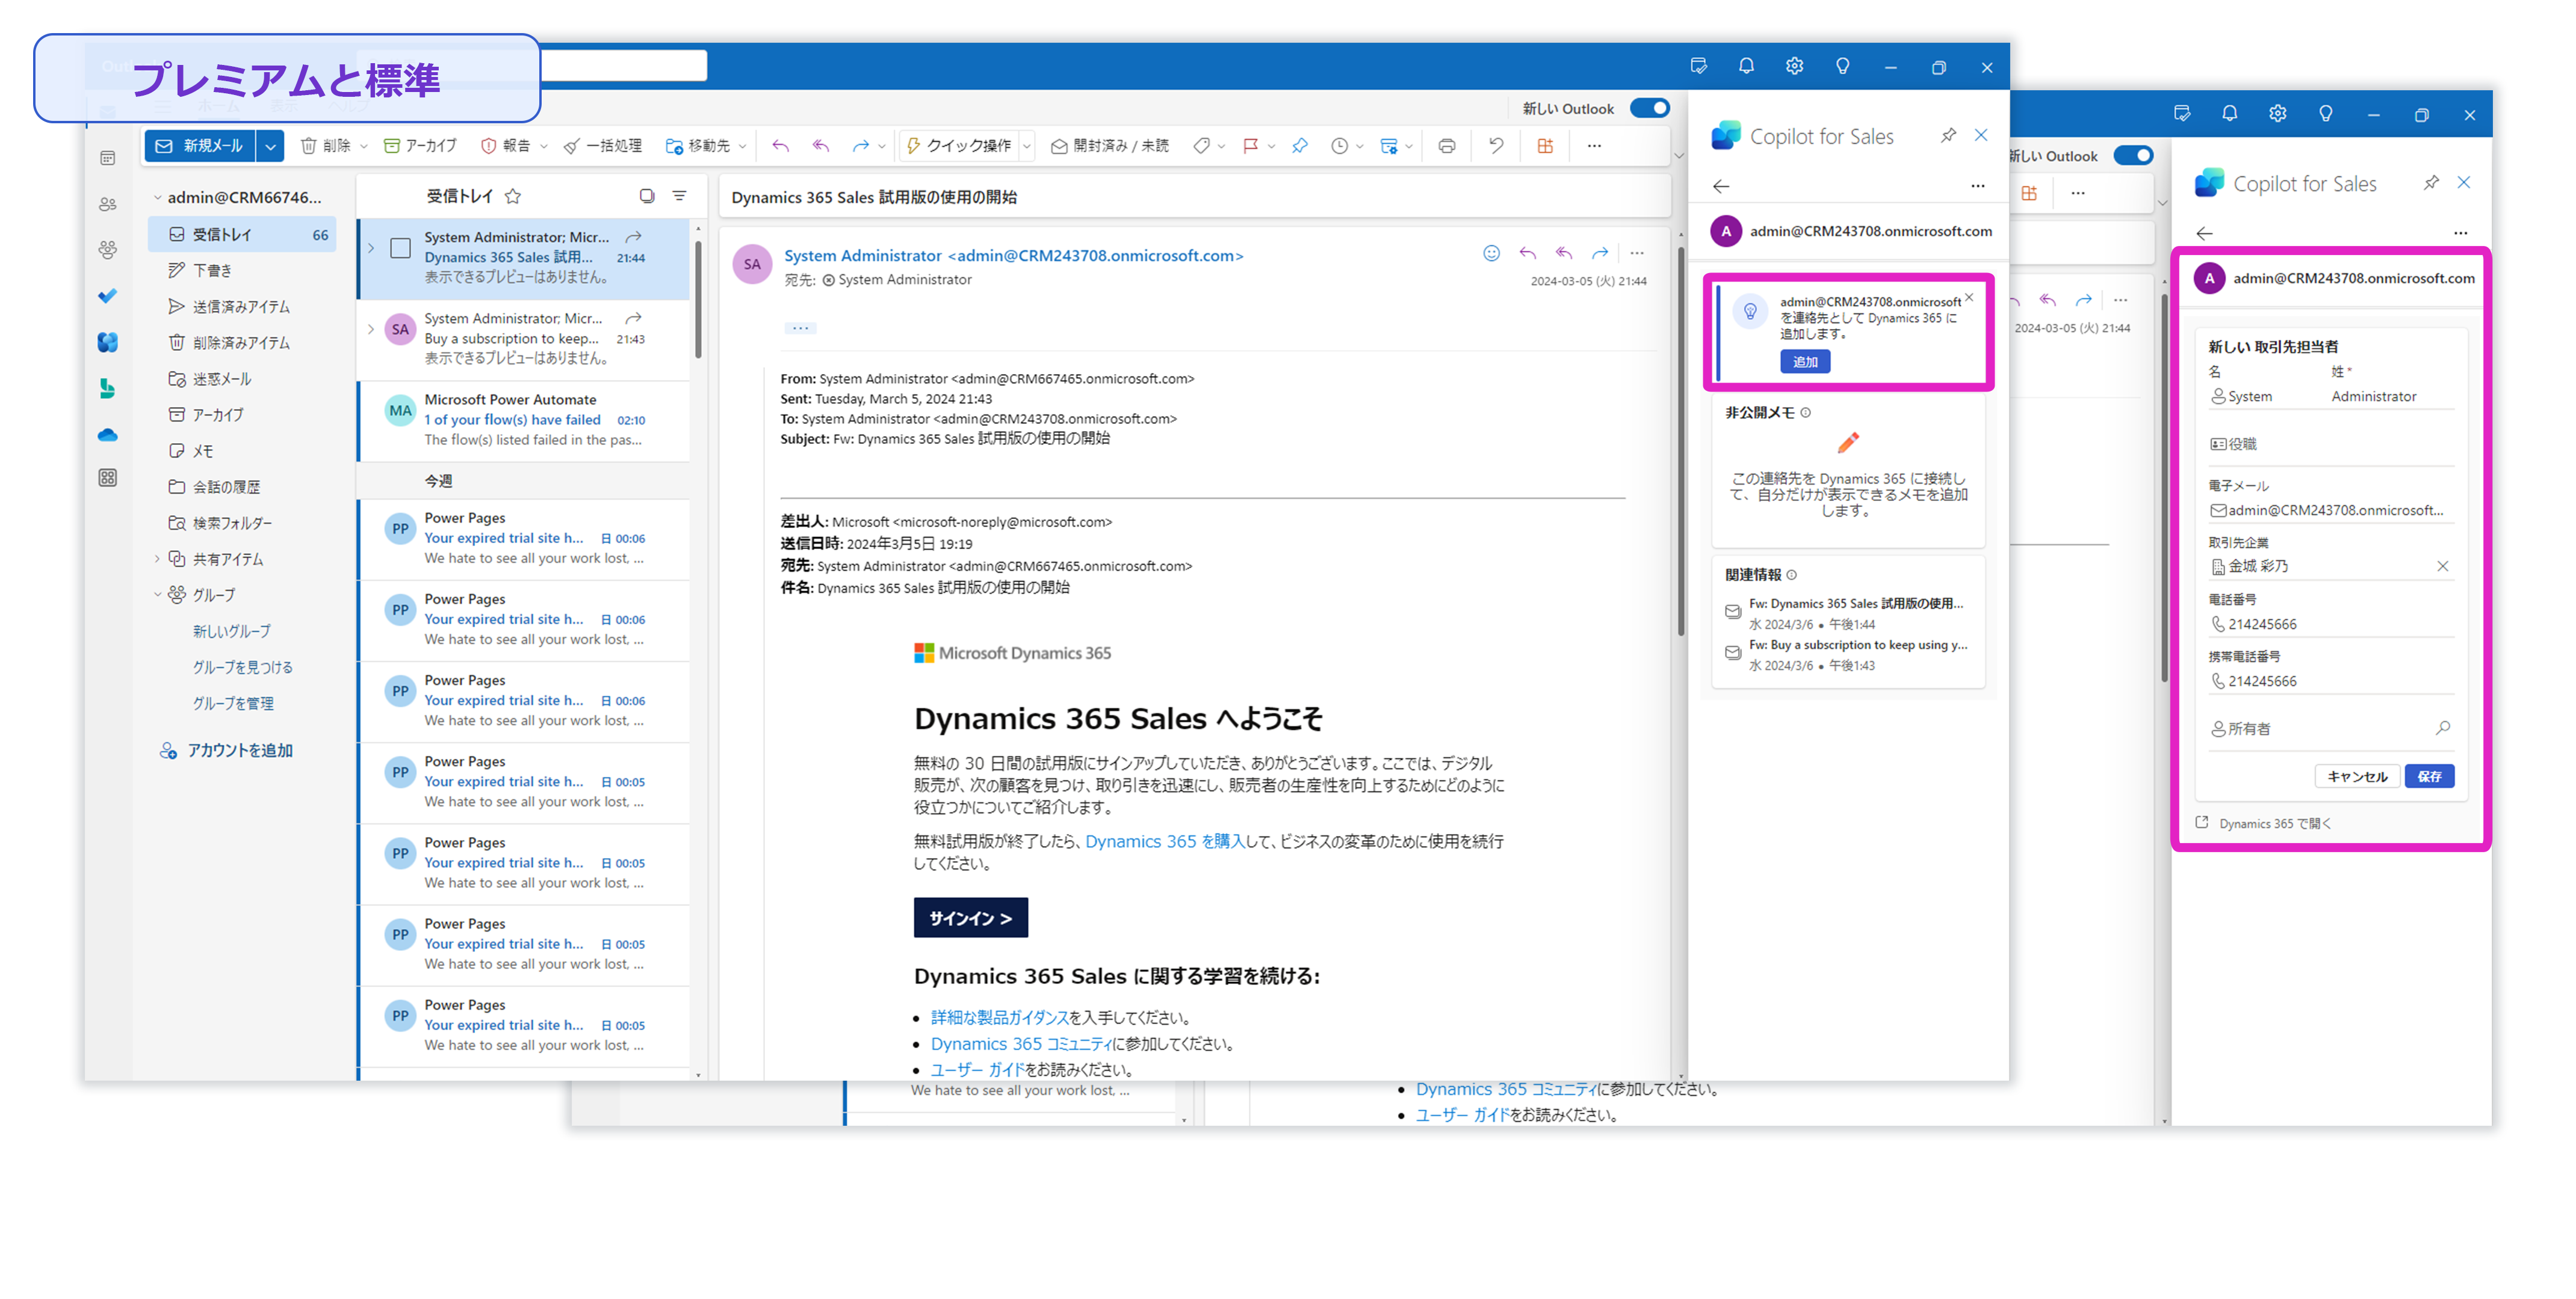Open the 下書き drafts folder

tap(242, 271)
